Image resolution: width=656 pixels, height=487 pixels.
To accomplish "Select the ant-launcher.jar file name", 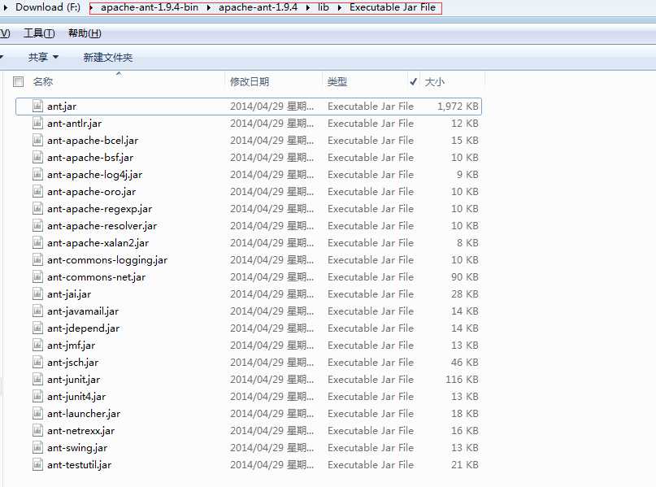I will 84,413.
